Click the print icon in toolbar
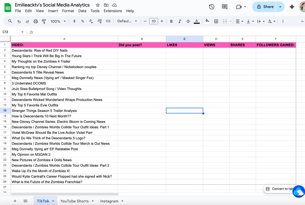The height and width of the screenshot is (205, 305). (x=36, y=21)
